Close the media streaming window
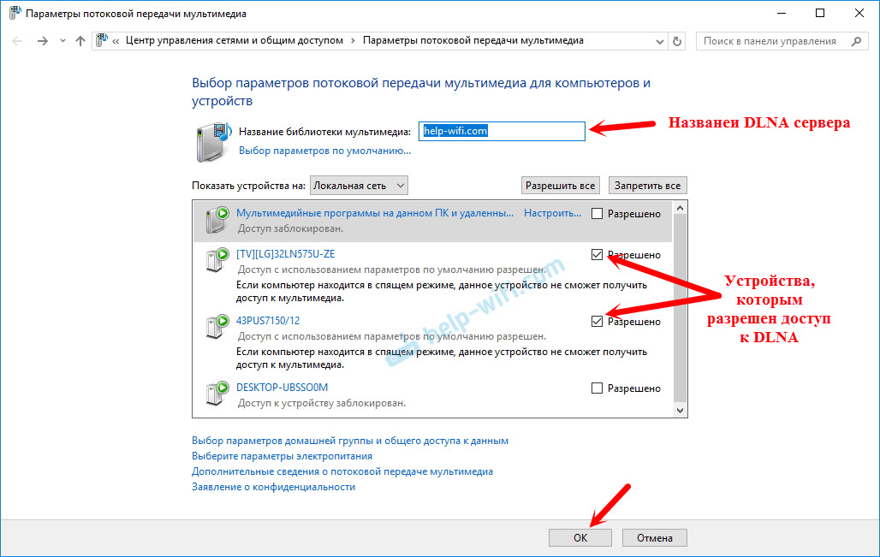880x557 pixels. coord(859,14)
